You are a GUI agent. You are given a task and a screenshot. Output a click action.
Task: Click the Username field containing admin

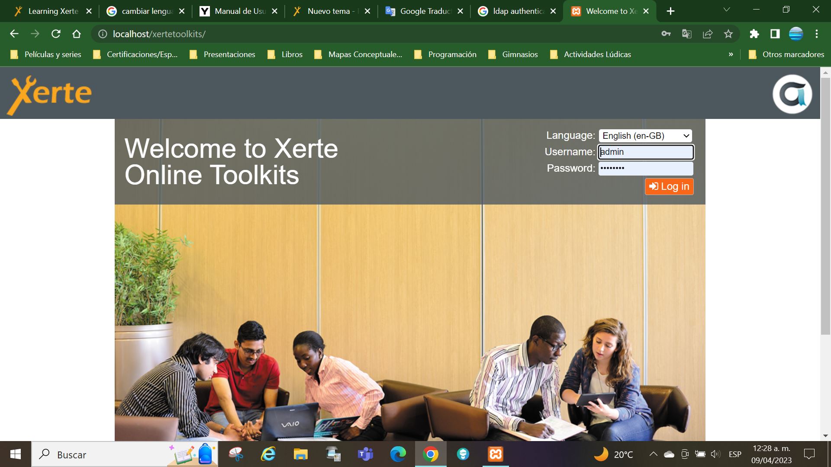pyautogui.click(x=646, y=152)
